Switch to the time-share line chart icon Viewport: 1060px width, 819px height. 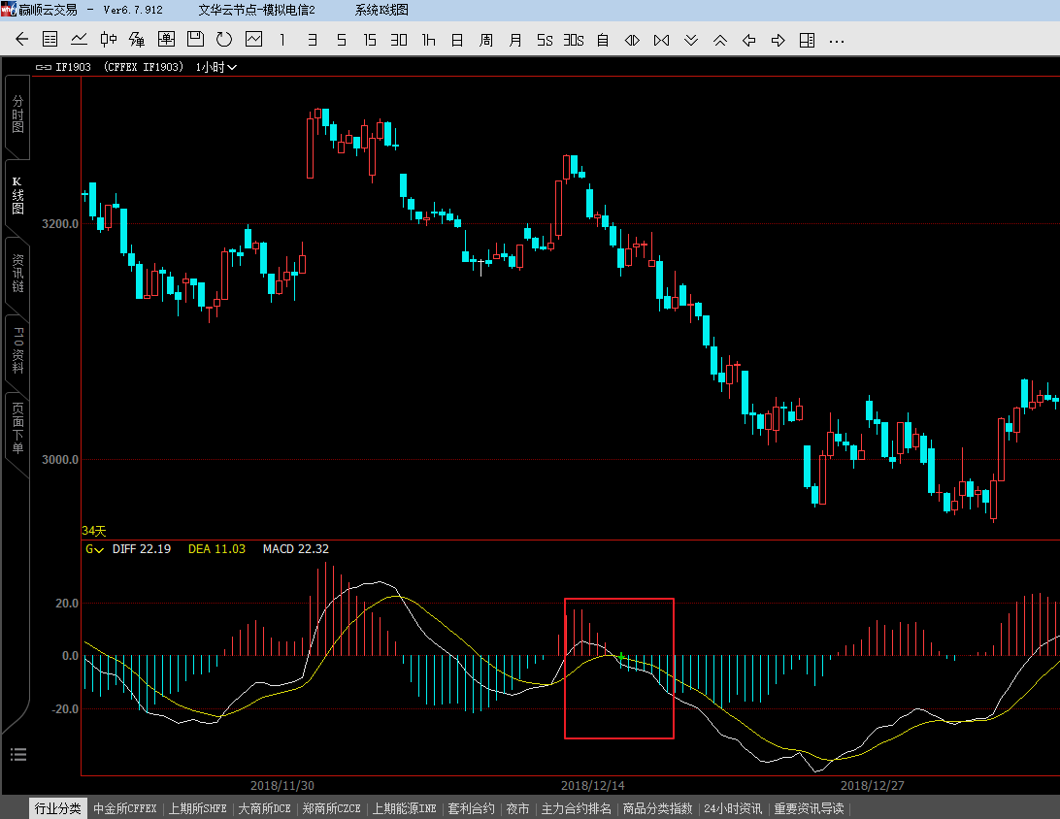coord(80,40)
